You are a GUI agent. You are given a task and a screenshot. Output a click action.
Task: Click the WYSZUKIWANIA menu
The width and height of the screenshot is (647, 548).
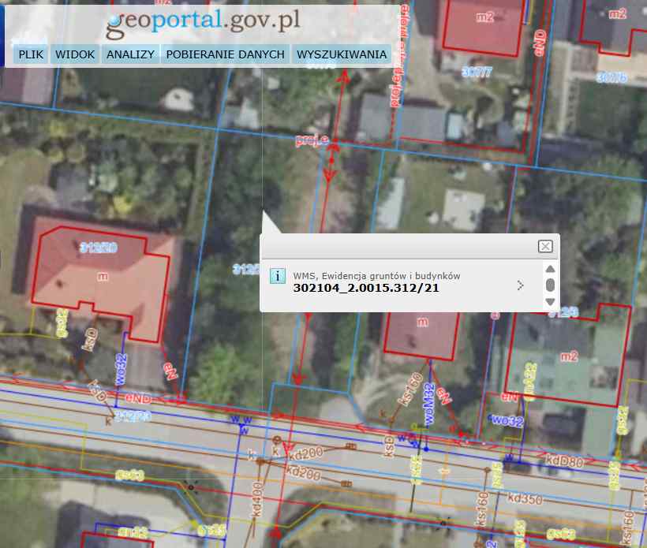click(x=342, y=54)
